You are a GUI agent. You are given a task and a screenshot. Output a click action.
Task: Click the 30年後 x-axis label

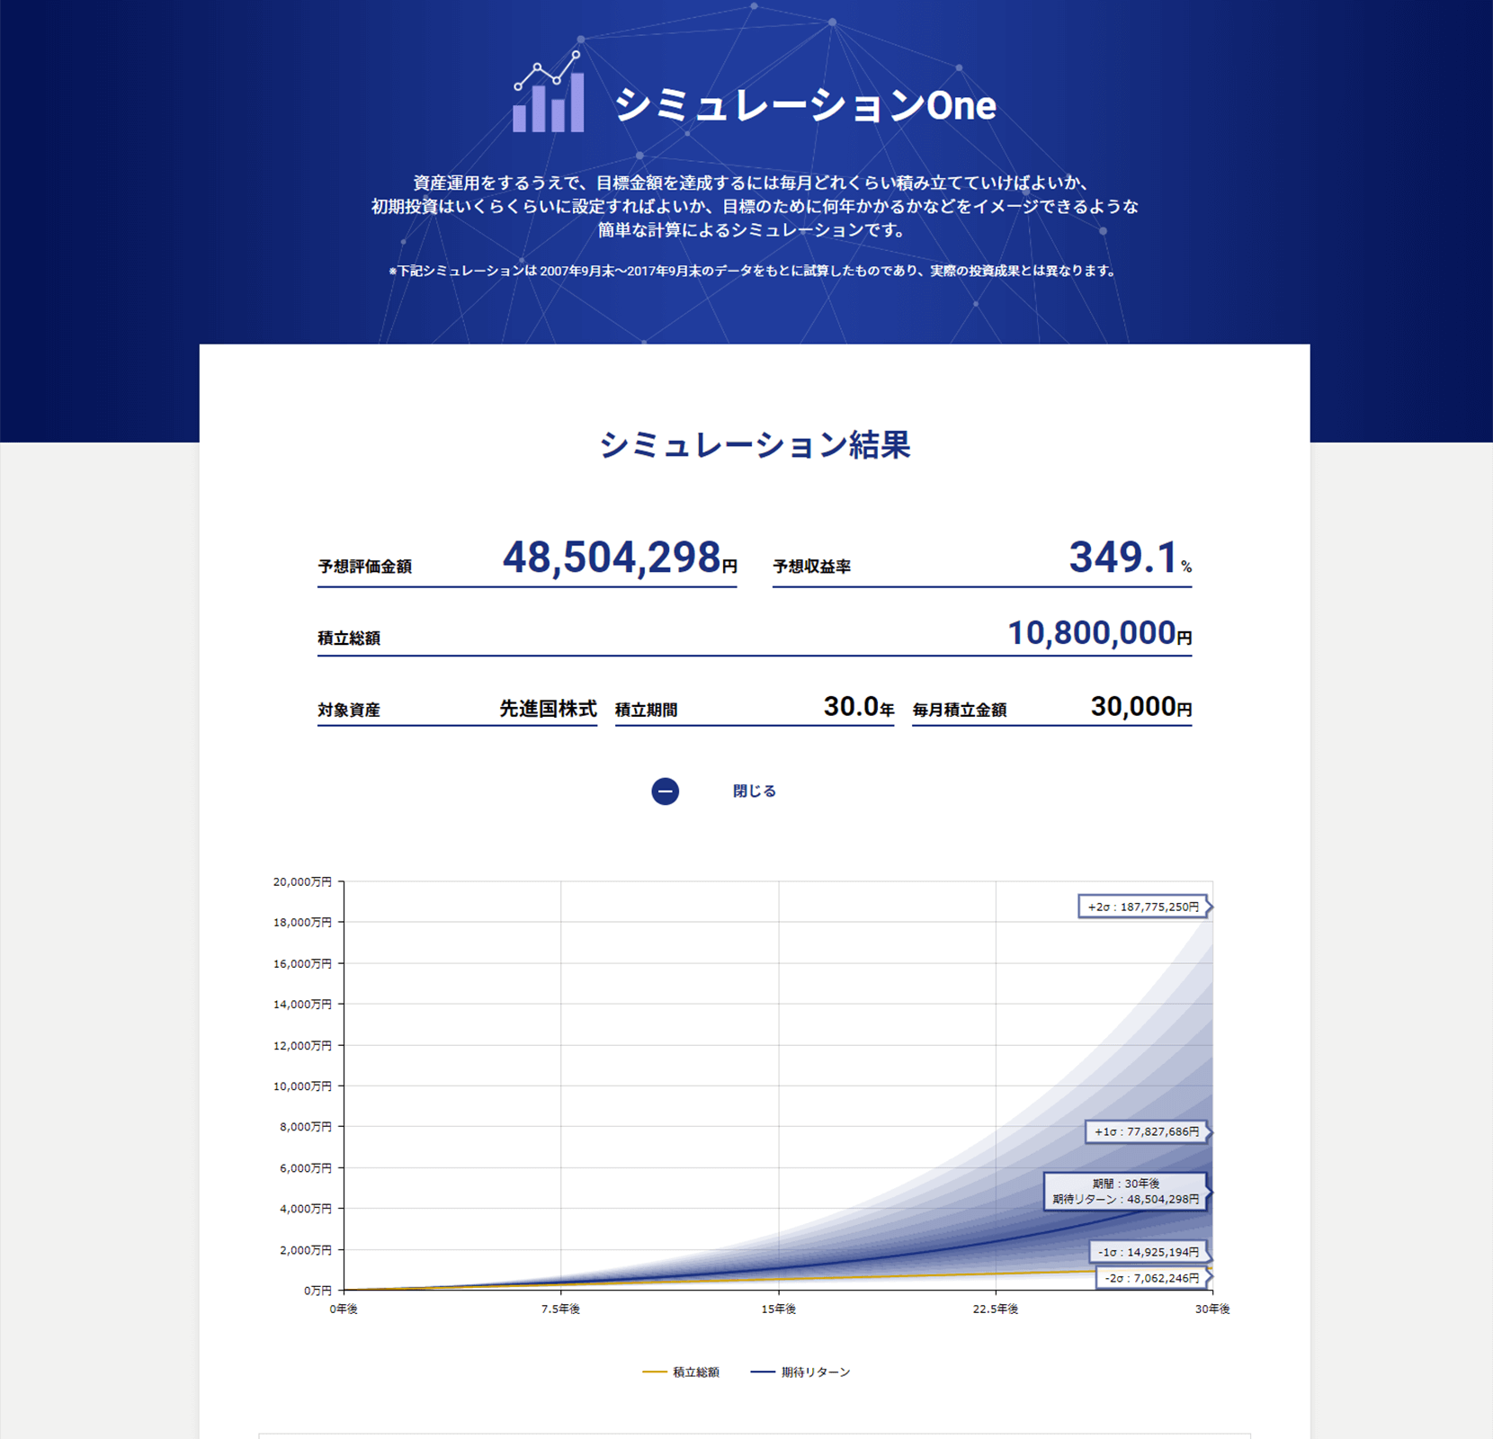(1212, 1309)
